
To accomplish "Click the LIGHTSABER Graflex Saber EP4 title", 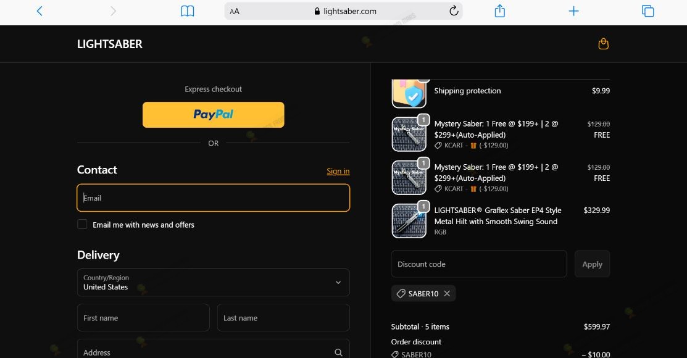I will click(498, 216).
